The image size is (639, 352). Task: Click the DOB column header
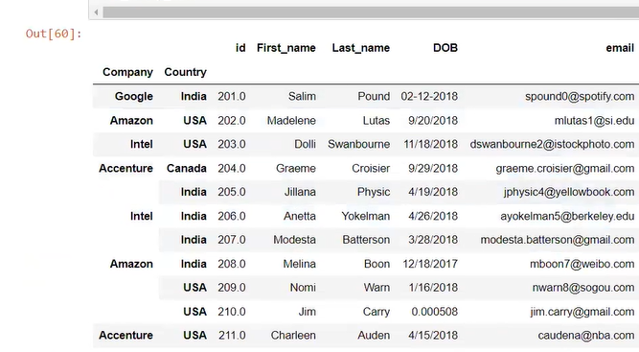(445, 48)
